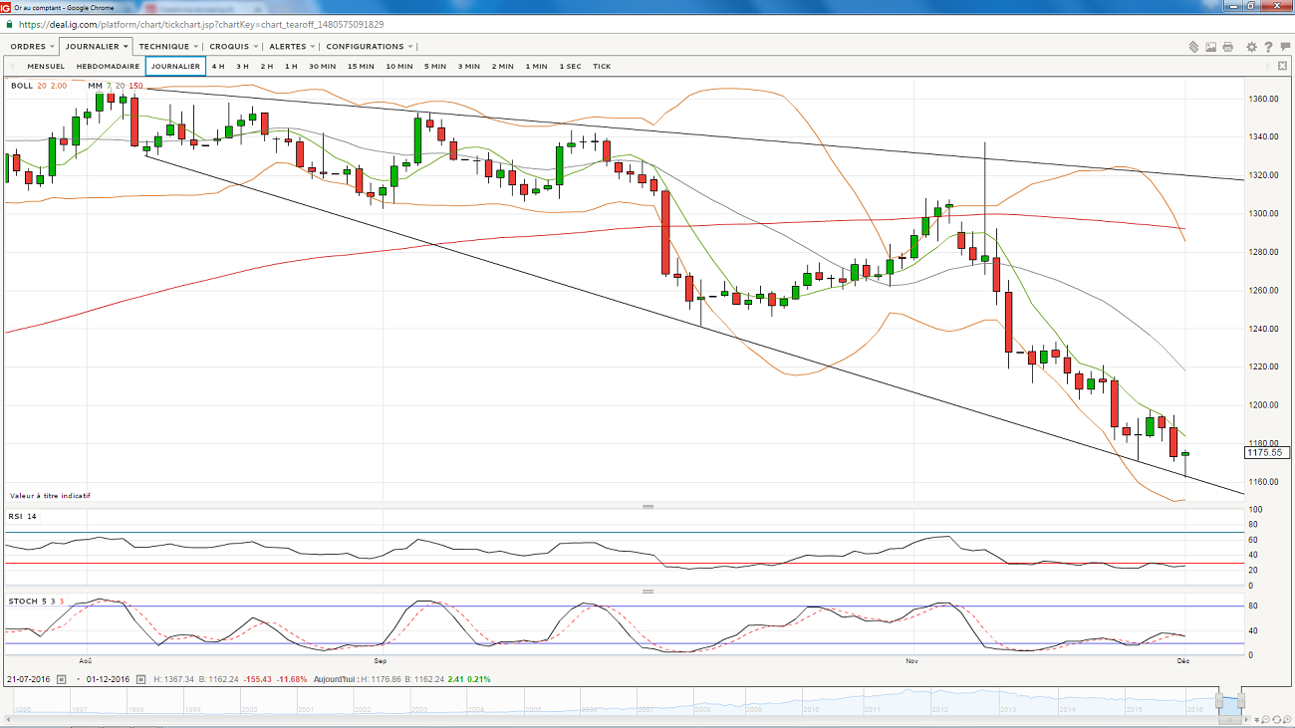Image resolution: width=1295 pixels, height=728 pixels.
Task: Save the chart as an image
Action: click(1210, 47)
